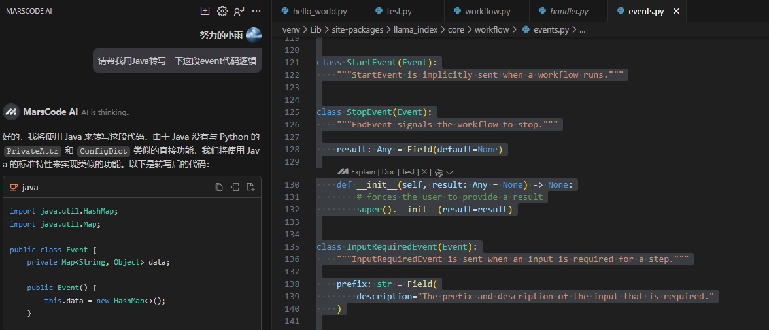Create new file from Java code
Image resolution: width=769 pixels, height=330 pixels.
tap(250, 188)
